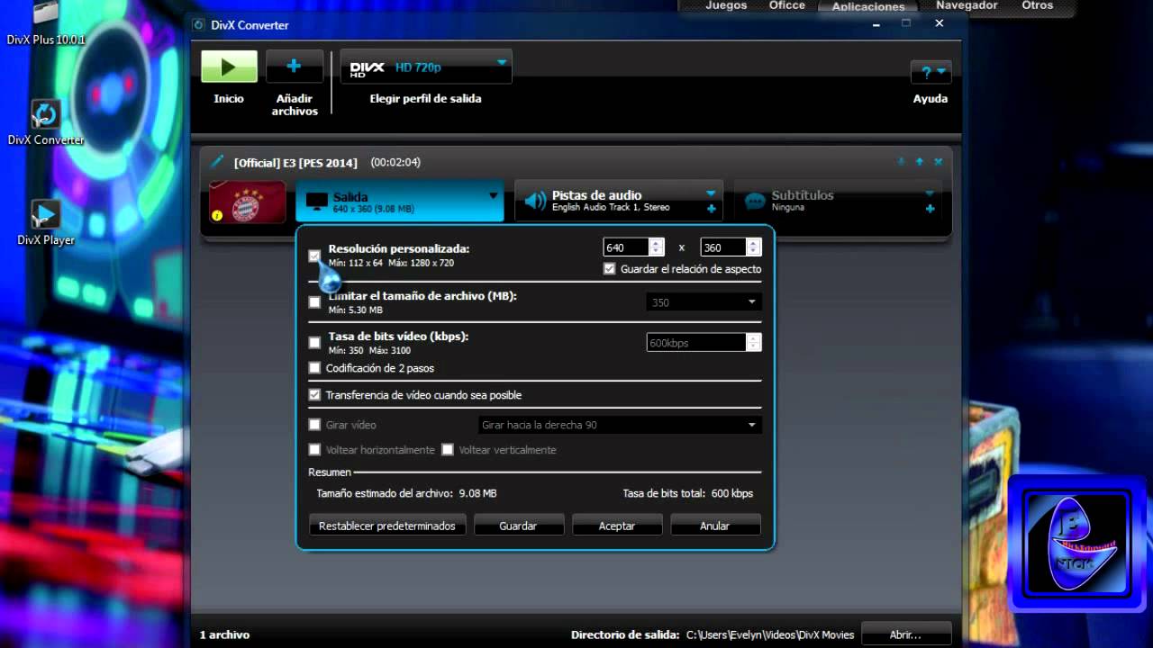1153x648 pixels.
Task: Toggle the Resolución personalizada checkbox
Action: click(314, 256)
